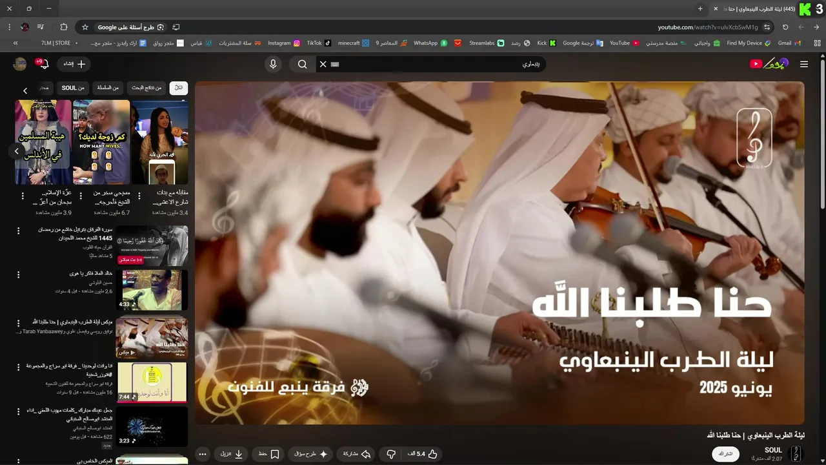
Task: Open the 3:23 video 'جبل عينك مبارك'
Action: (x=152, y=426)
